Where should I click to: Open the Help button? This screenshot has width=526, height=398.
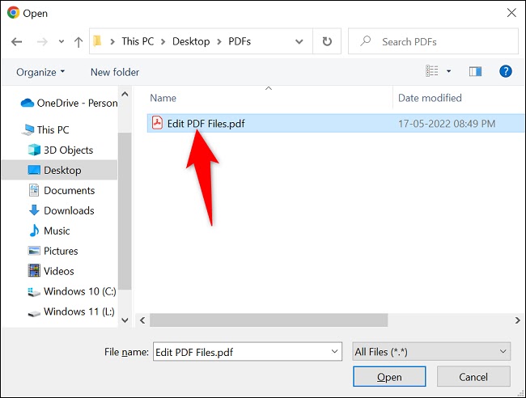coord(506,71)
